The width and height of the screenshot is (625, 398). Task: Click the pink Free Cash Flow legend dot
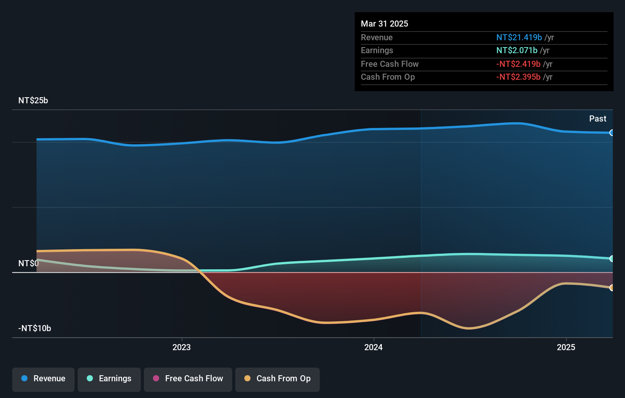pyautogui.click(x=156, y=378)
